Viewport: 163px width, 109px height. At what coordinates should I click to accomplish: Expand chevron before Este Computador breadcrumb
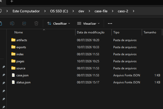point(7,11)
